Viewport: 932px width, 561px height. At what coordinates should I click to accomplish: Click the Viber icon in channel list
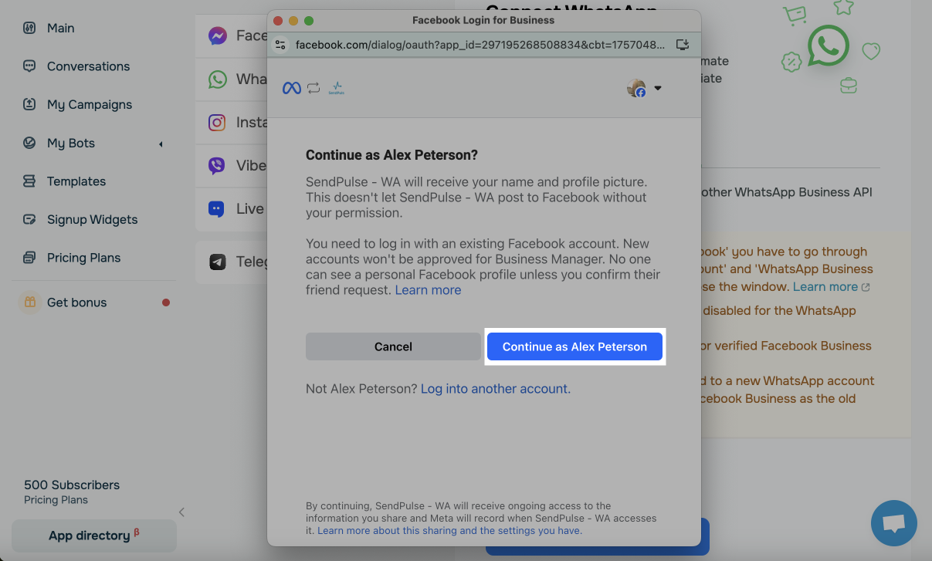(x=218, y=166)
